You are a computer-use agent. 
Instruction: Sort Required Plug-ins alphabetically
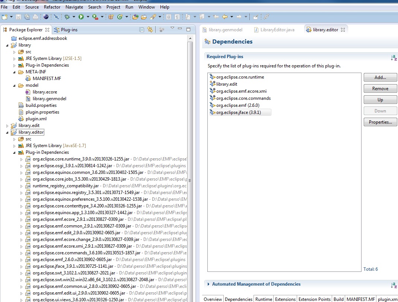(394, 58)
